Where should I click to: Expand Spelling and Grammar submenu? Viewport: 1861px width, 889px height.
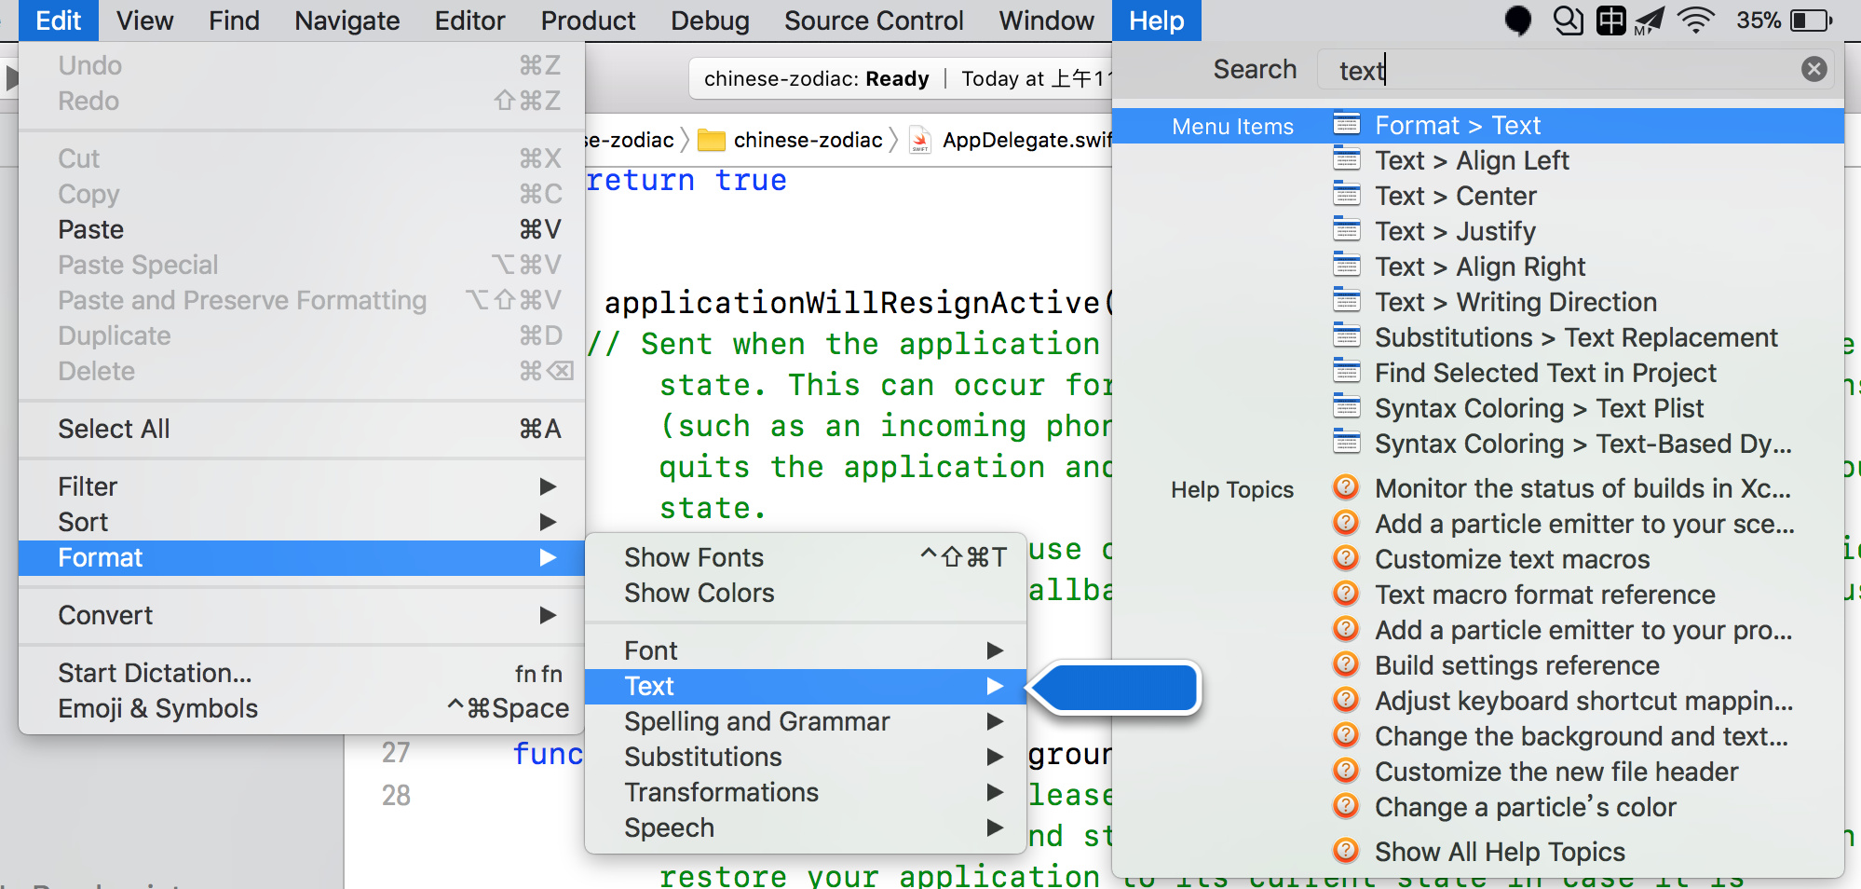pyautogui.click(x=806, y=721)
